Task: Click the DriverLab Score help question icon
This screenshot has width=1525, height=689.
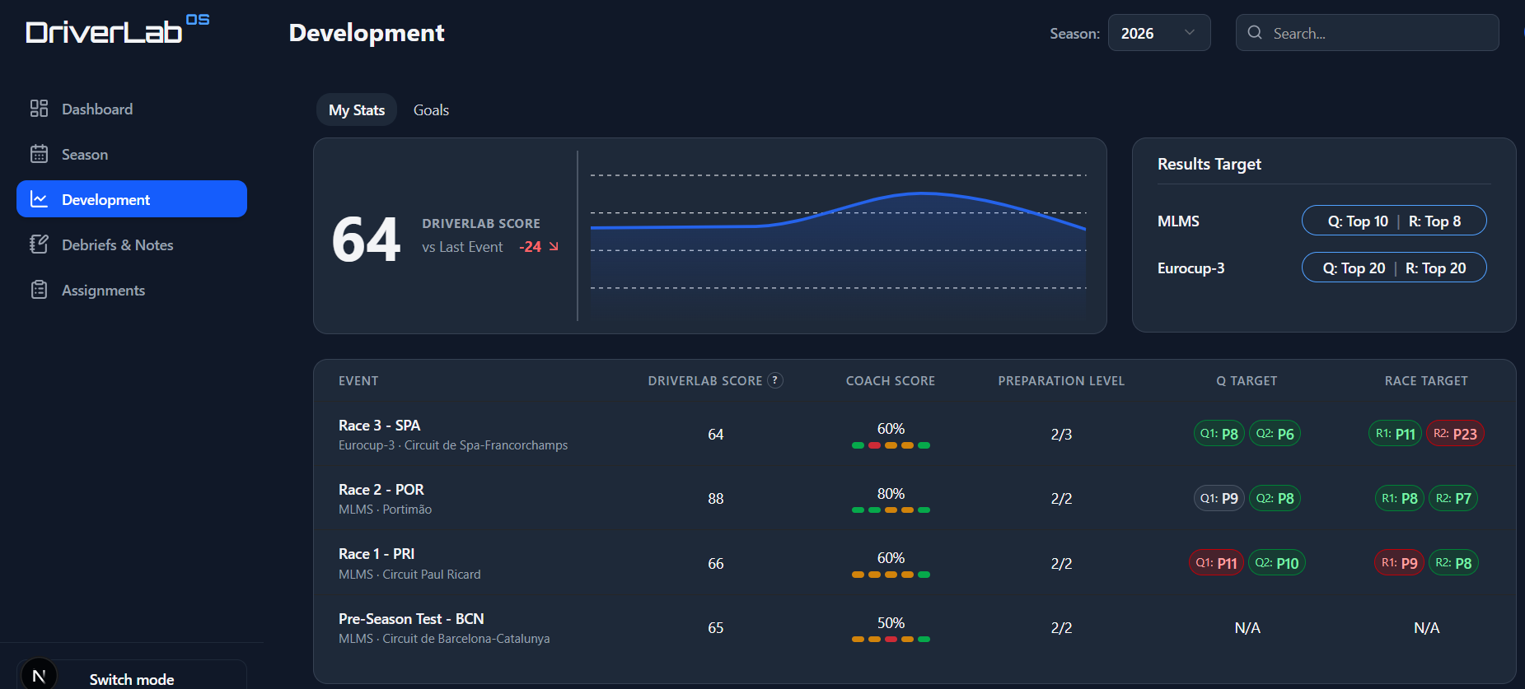Action: pyautogui.click(x=774, y=380)
